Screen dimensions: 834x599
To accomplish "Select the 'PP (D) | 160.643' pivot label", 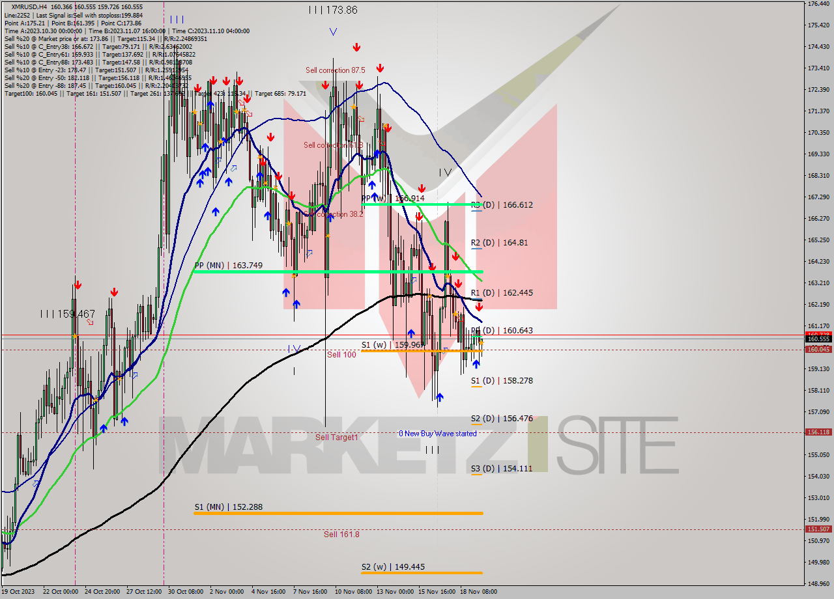I will tap(502, 330).
